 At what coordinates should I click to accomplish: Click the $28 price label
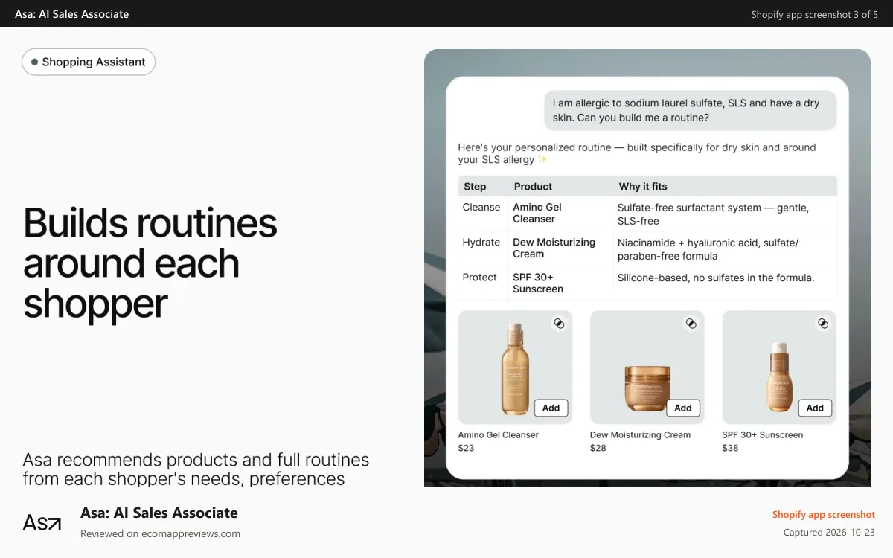pos(598,448)
